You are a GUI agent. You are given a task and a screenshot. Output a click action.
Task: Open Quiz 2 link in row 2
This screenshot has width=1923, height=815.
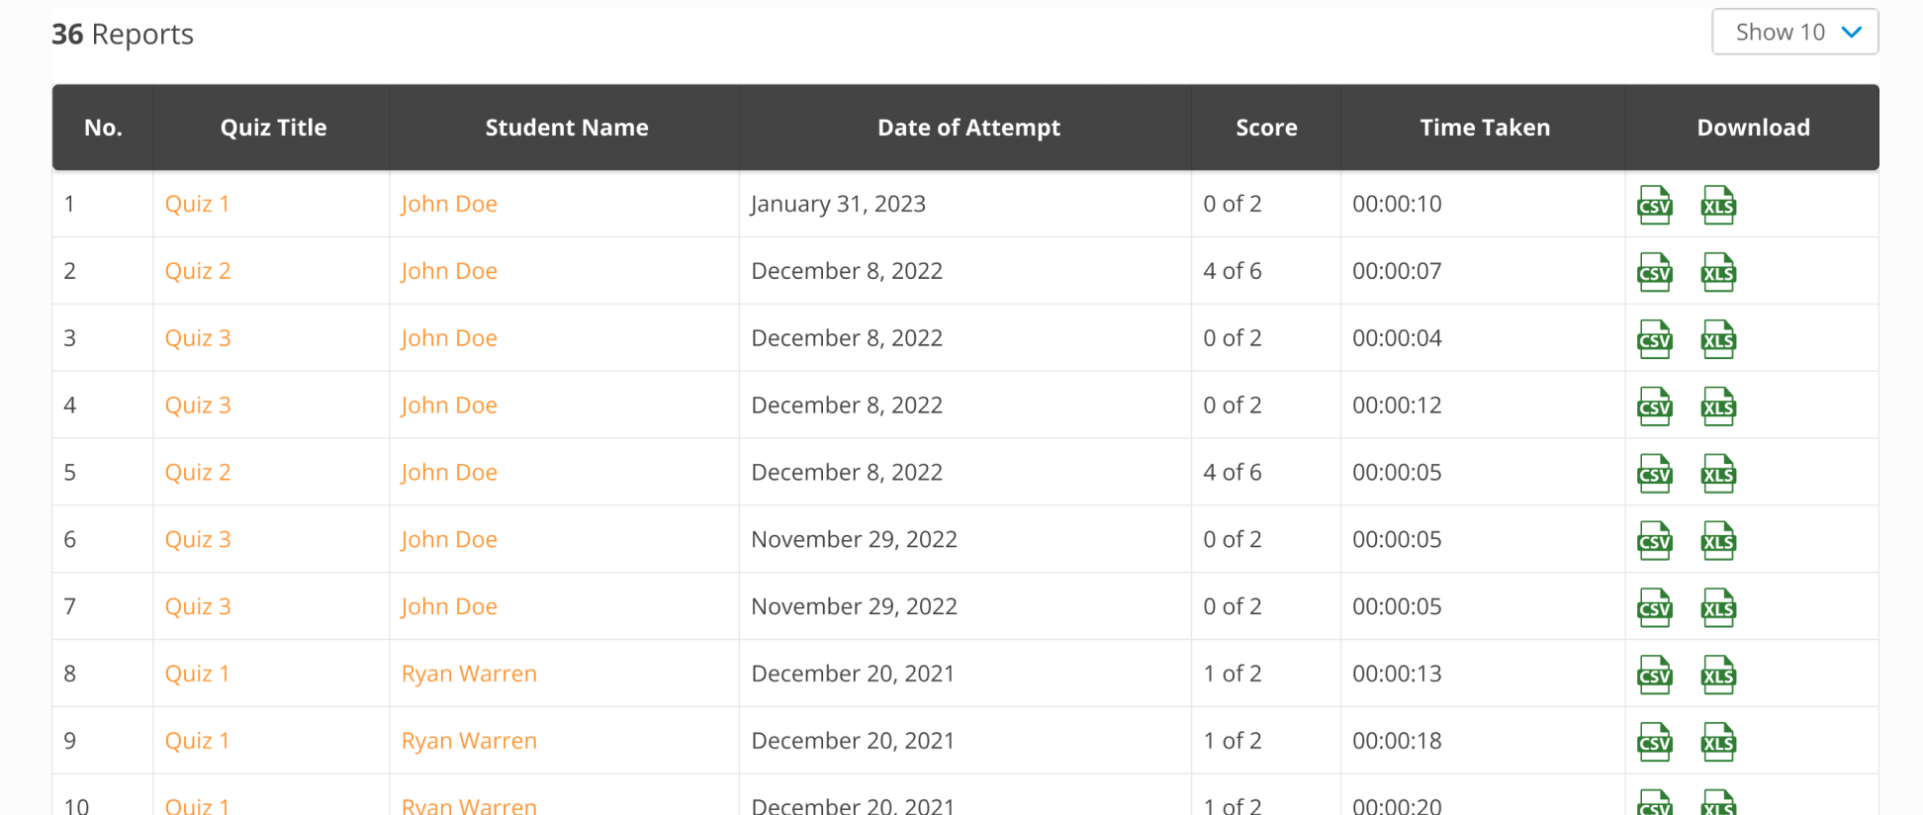pos(198,271)
